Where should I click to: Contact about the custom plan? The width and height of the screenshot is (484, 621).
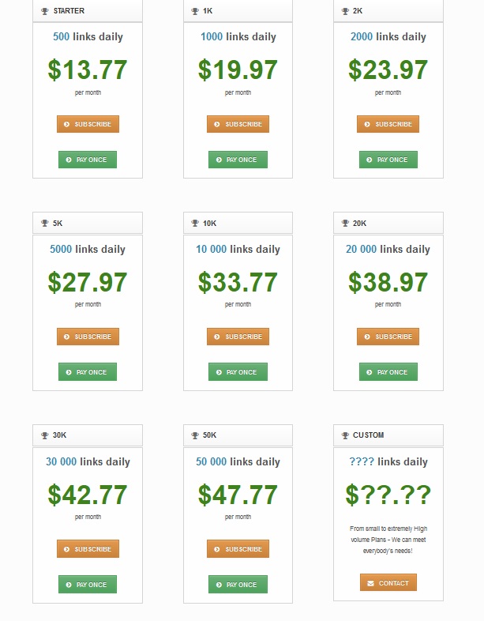tap(388, 582)
